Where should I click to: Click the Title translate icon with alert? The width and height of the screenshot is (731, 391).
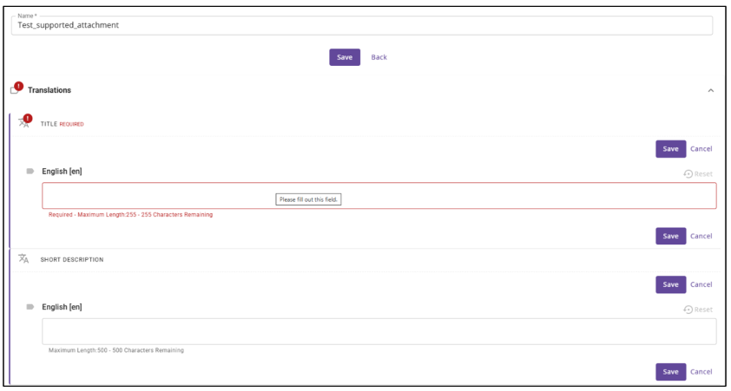24,121
